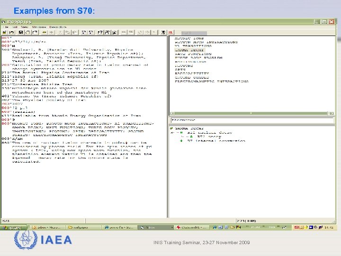Click the toolbar icon right of the folder
The height and width of the screenshot is (256, 341).
coord(12,32)
